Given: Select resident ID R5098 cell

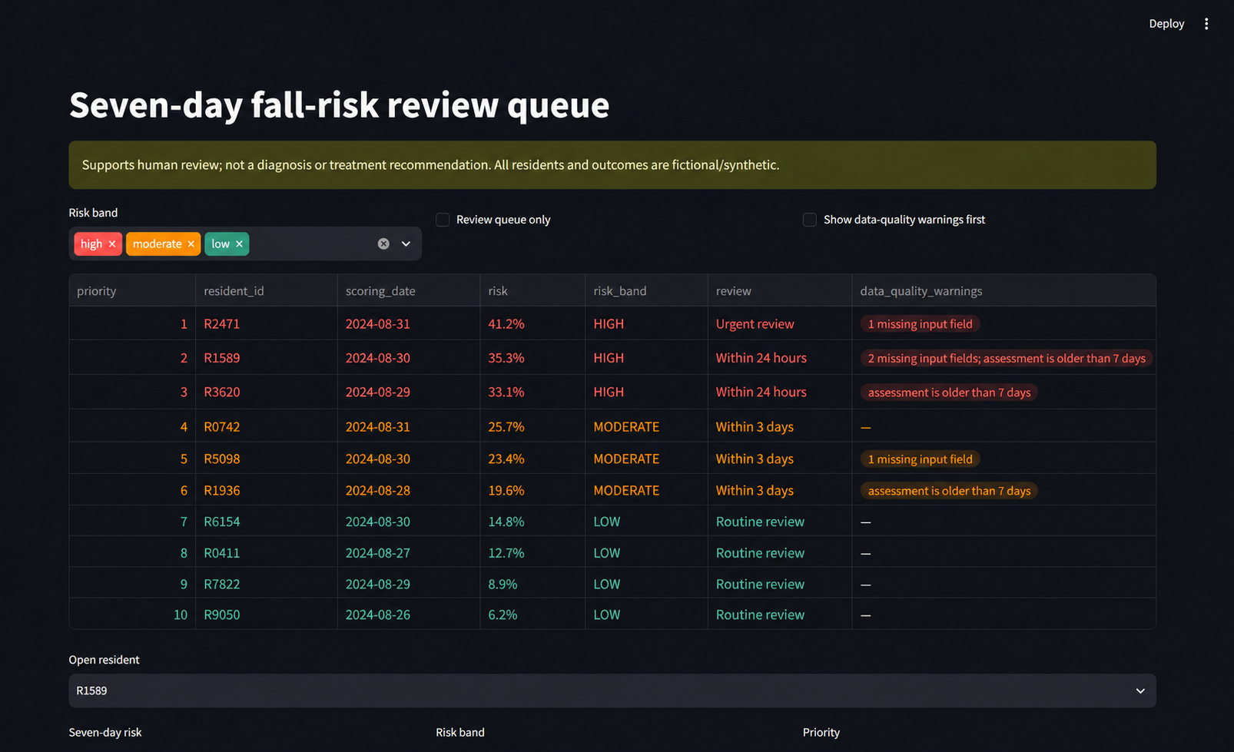Looking at the screenshot, I should tap(267, 459).
